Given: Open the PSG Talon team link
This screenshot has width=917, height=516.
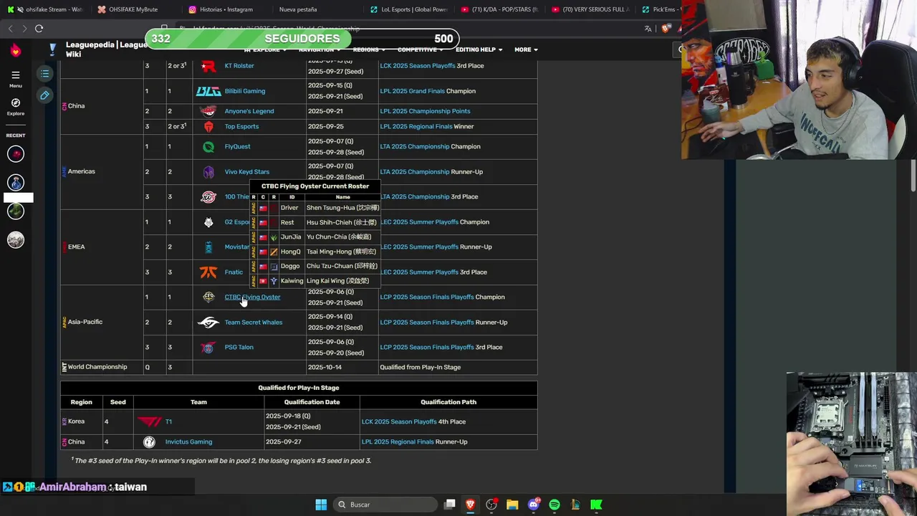Looking at the screenshot, I should pyautogui.click(x=239, y=348).
